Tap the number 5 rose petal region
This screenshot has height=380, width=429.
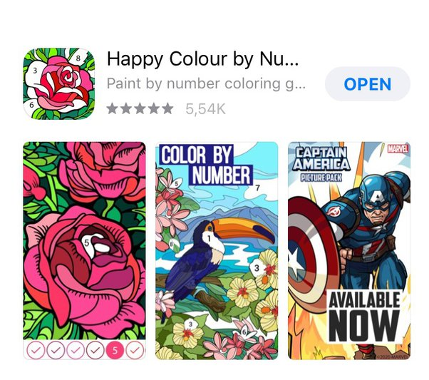[86, 242]
